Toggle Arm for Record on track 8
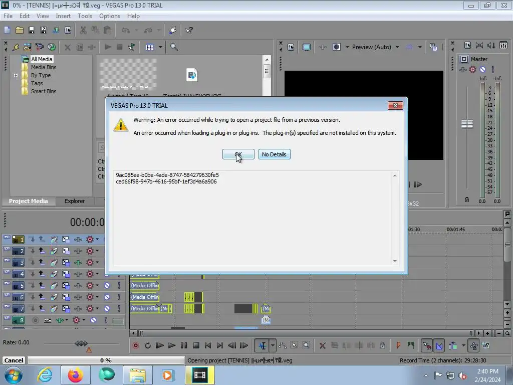 pyautogui.click(x=36, y=320)
